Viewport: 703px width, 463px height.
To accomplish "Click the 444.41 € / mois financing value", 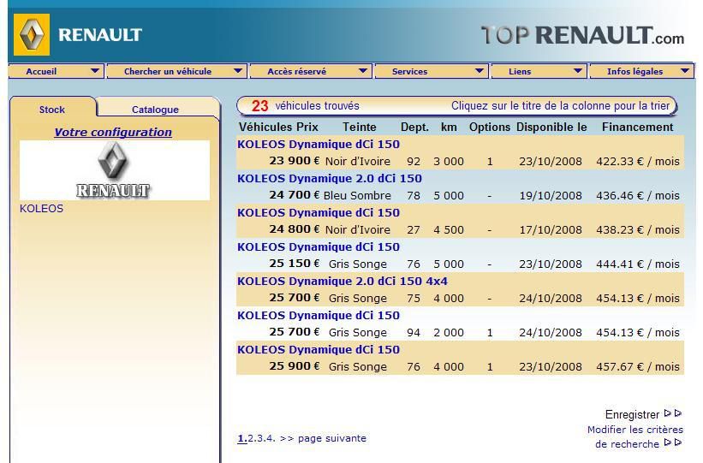I will [638, 264].
